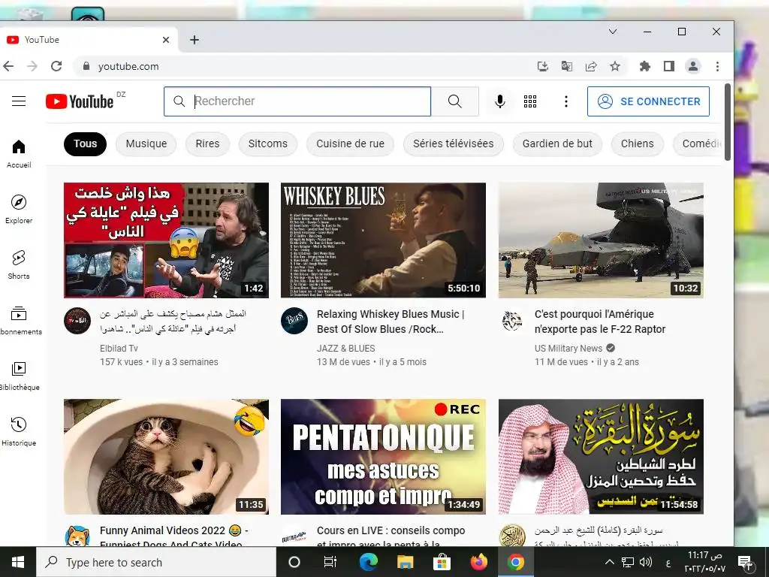Click the Windows taskbar search box
Viewport: 769px width, 577px height.
pyautogui.click(x=156, y=562)
